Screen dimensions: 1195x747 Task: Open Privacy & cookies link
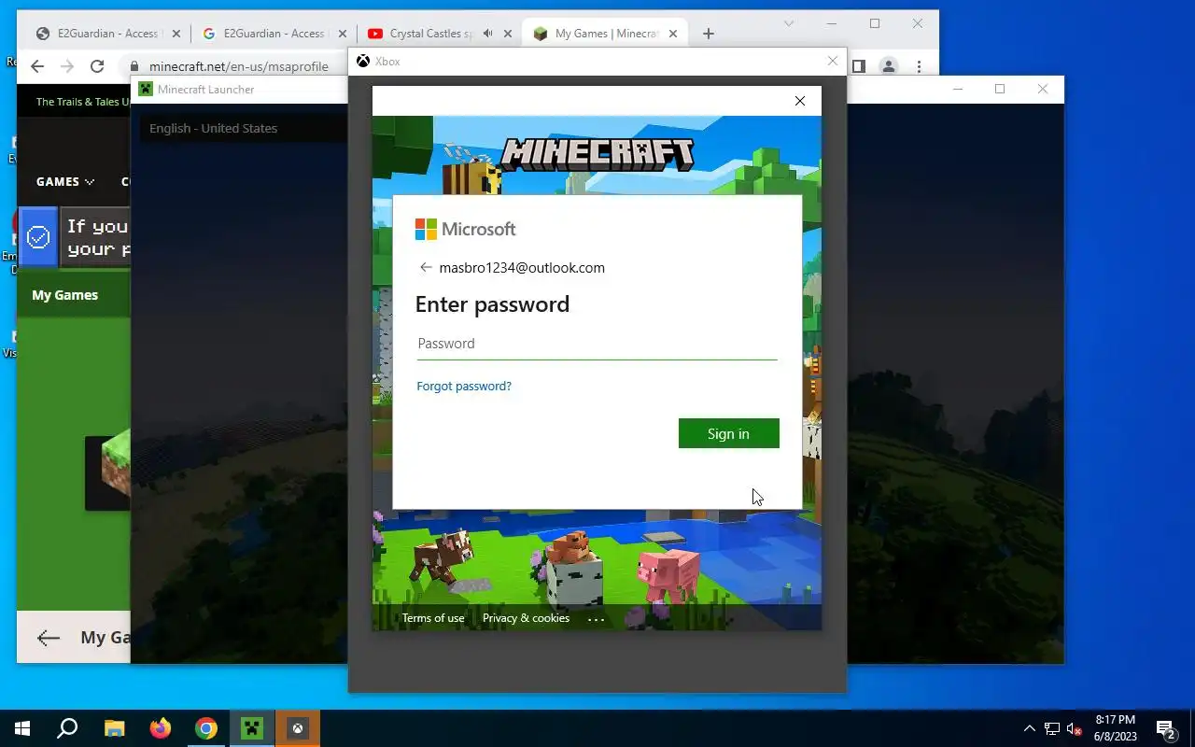(526, 618)
